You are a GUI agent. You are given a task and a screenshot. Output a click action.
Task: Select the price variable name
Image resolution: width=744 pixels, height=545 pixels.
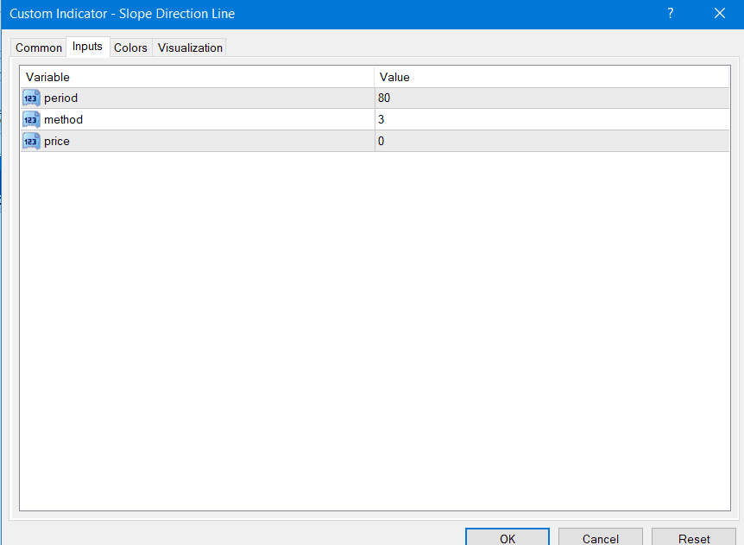57,141
